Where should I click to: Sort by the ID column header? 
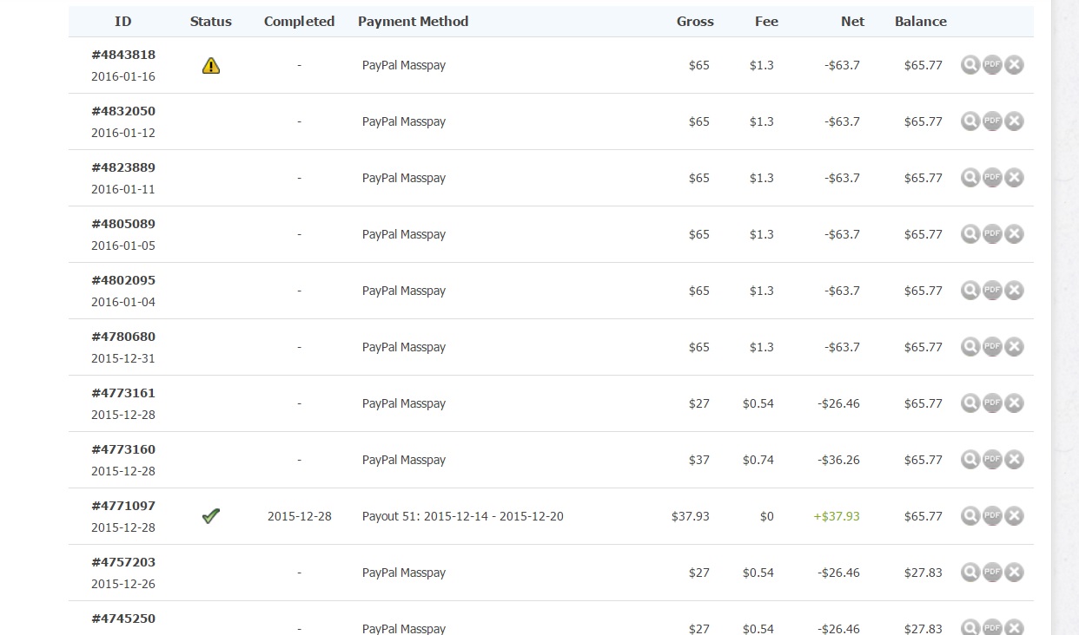123,22
